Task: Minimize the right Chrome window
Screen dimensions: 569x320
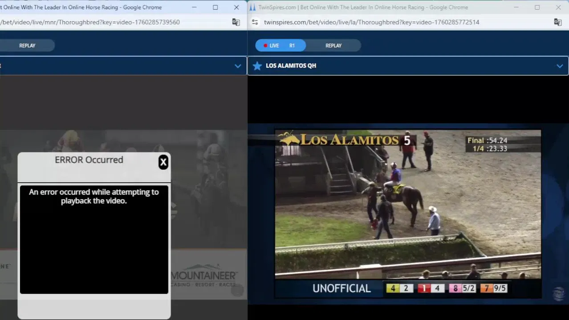Action: [516, 7]
